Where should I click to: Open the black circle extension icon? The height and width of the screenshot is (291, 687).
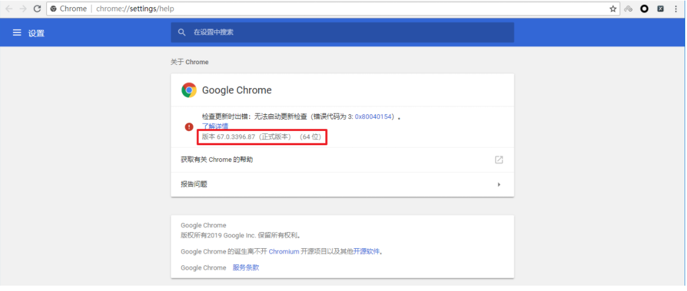(644, 9)
